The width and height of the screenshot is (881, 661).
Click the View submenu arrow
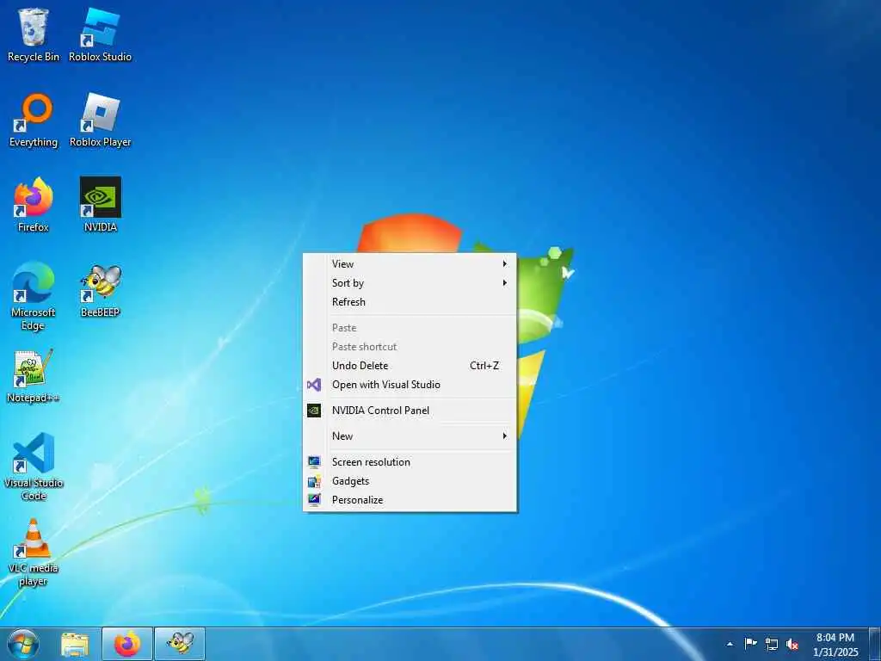pyautogui.click(x=504, y=263)
